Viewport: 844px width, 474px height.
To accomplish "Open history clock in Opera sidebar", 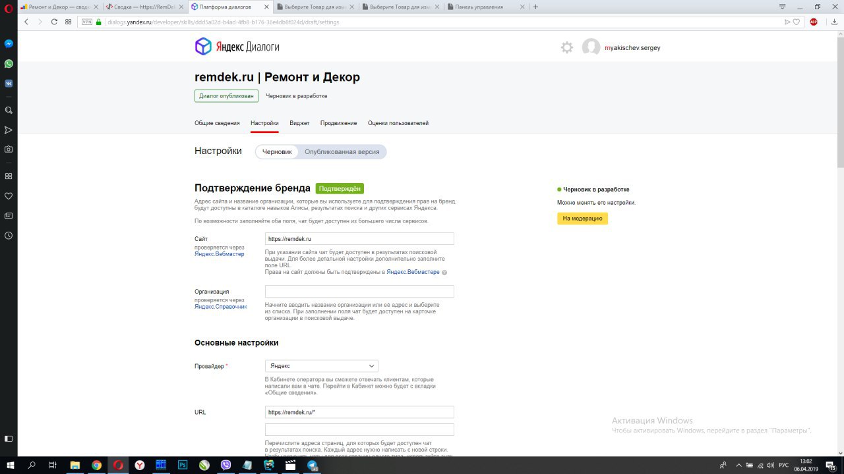I will point(9,235).
